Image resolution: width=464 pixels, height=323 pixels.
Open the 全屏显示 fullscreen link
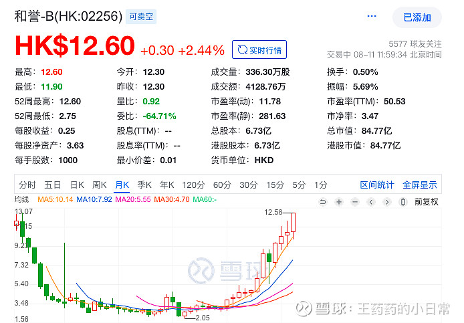point(420,185)
